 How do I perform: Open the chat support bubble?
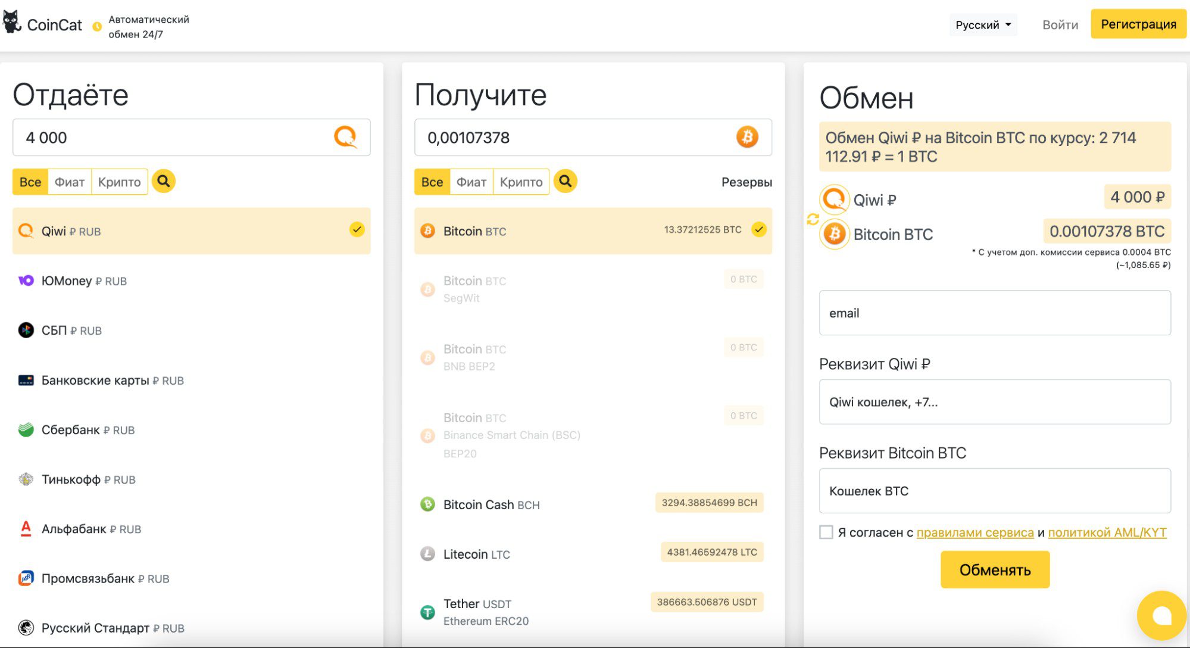[x=1161, y=615]
